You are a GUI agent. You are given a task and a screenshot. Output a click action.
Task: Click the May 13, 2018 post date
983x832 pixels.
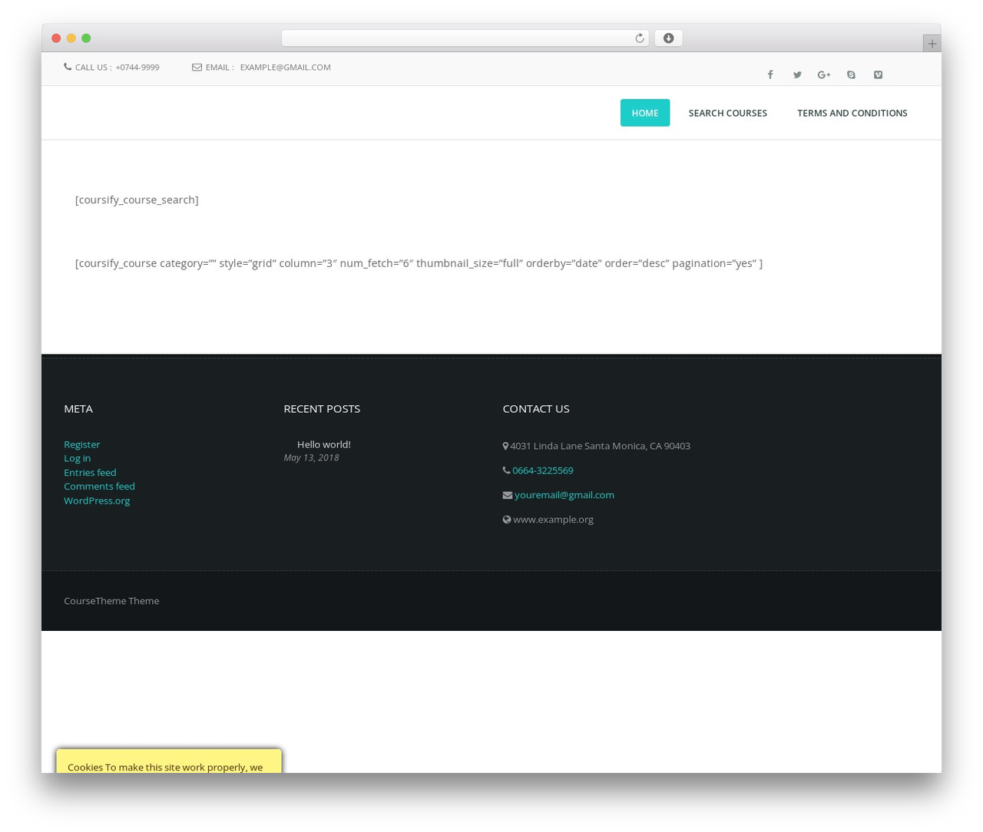coord(311,457)
